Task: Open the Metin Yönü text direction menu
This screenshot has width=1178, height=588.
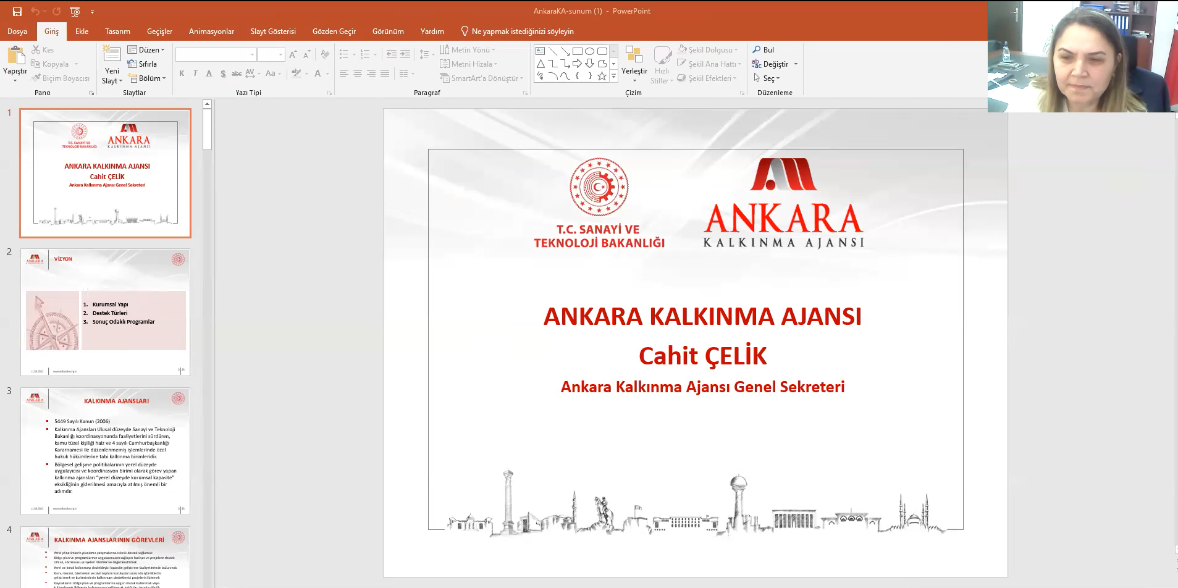Action: click(468, 50)
